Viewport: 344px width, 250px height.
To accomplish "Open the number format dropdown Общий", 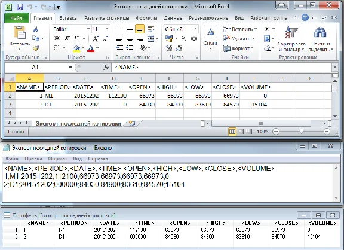I will 195,29.
